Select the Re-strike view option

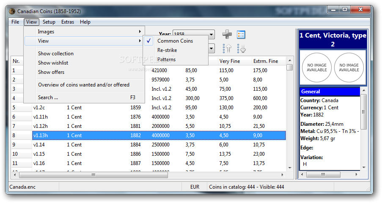coord(176,50)
